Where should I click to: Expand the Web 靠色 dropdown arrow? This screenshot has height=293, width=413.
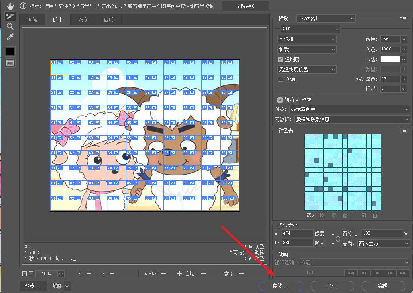pyautogui.click(x=404, y=79)
